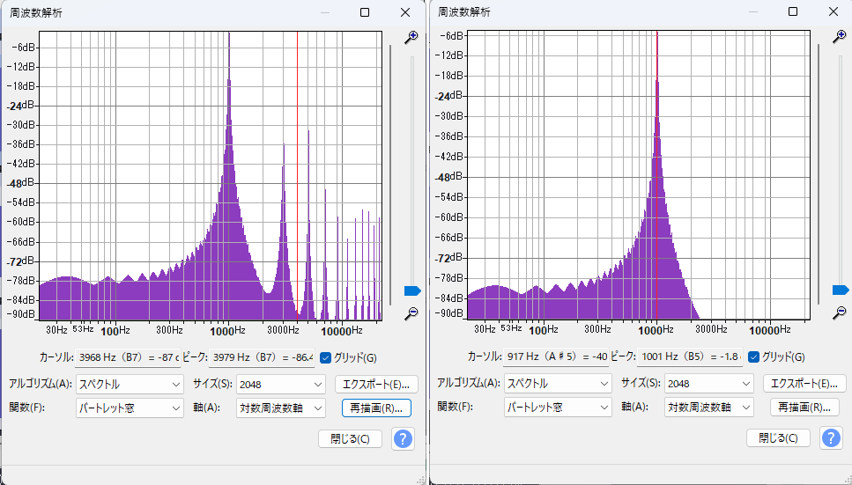Open help in right analysis window

click(x=831, y=437)
